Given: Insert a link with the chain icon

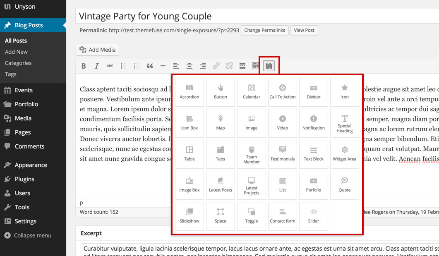Looking at the screenshot, I should pyautogui.click(x=216, y=66).
